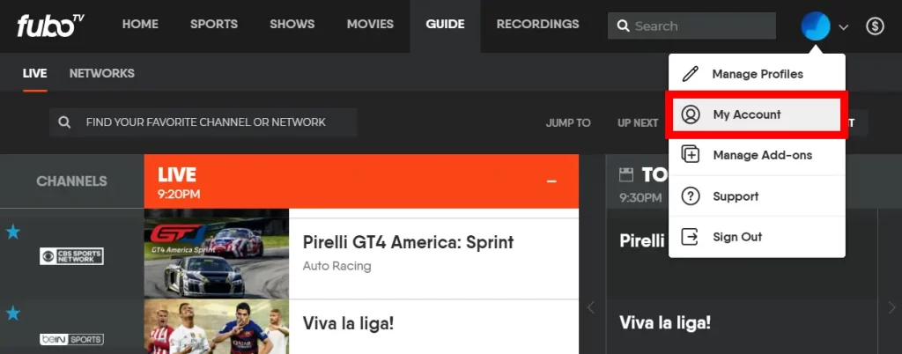Click the top Search field

point(691,26)
